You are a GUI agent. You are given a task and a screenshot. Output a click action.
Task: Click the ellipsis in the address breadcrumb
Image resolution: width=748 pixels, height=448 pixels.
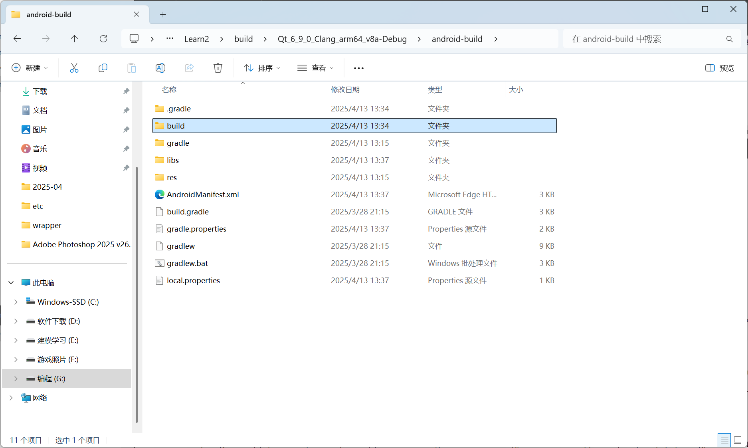(x=170, y=39)
